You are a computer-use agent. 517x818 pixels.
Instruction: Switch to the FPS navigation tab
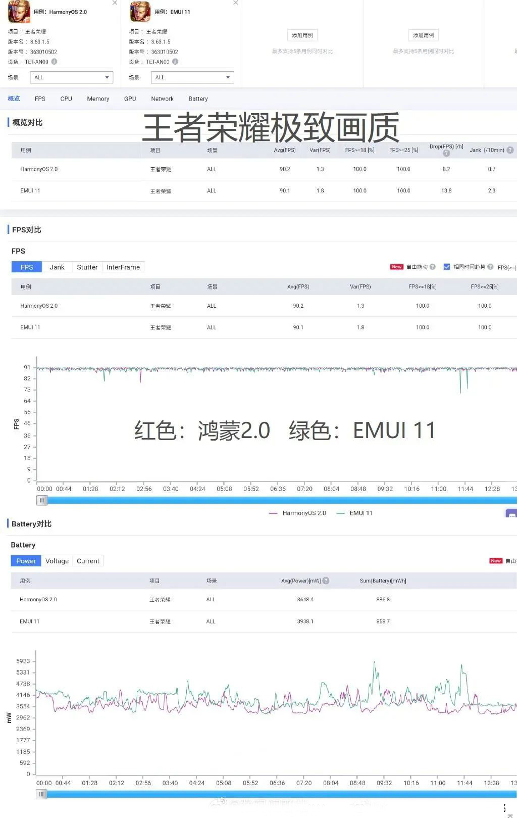tap(40, 99)
